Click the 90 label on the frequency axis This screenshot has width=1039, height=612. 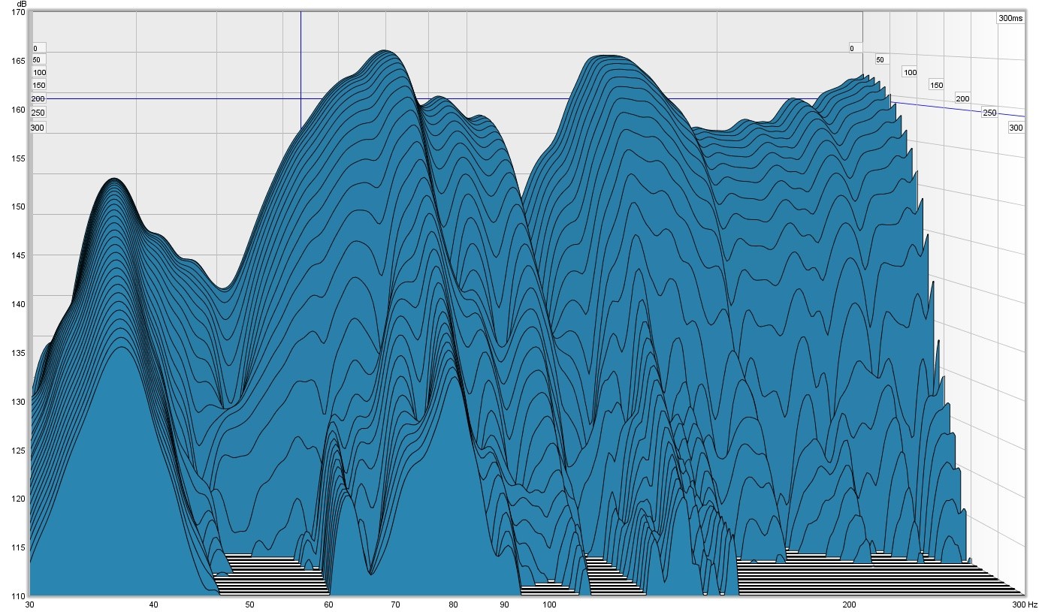[x=504, y=604]
